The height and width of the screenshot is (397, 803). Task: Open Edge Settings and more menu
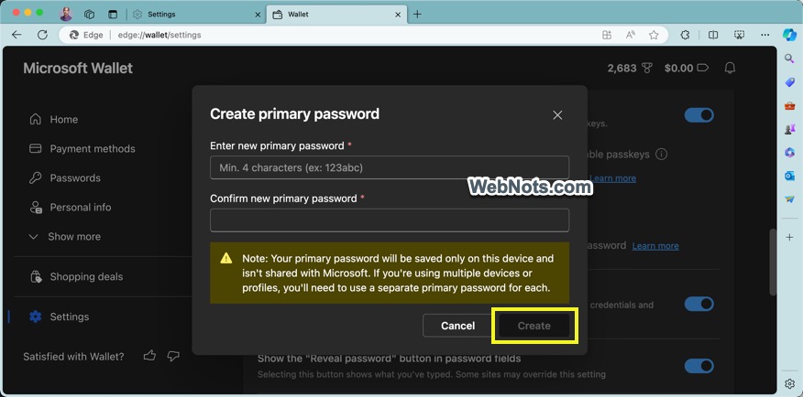[765, 35]
